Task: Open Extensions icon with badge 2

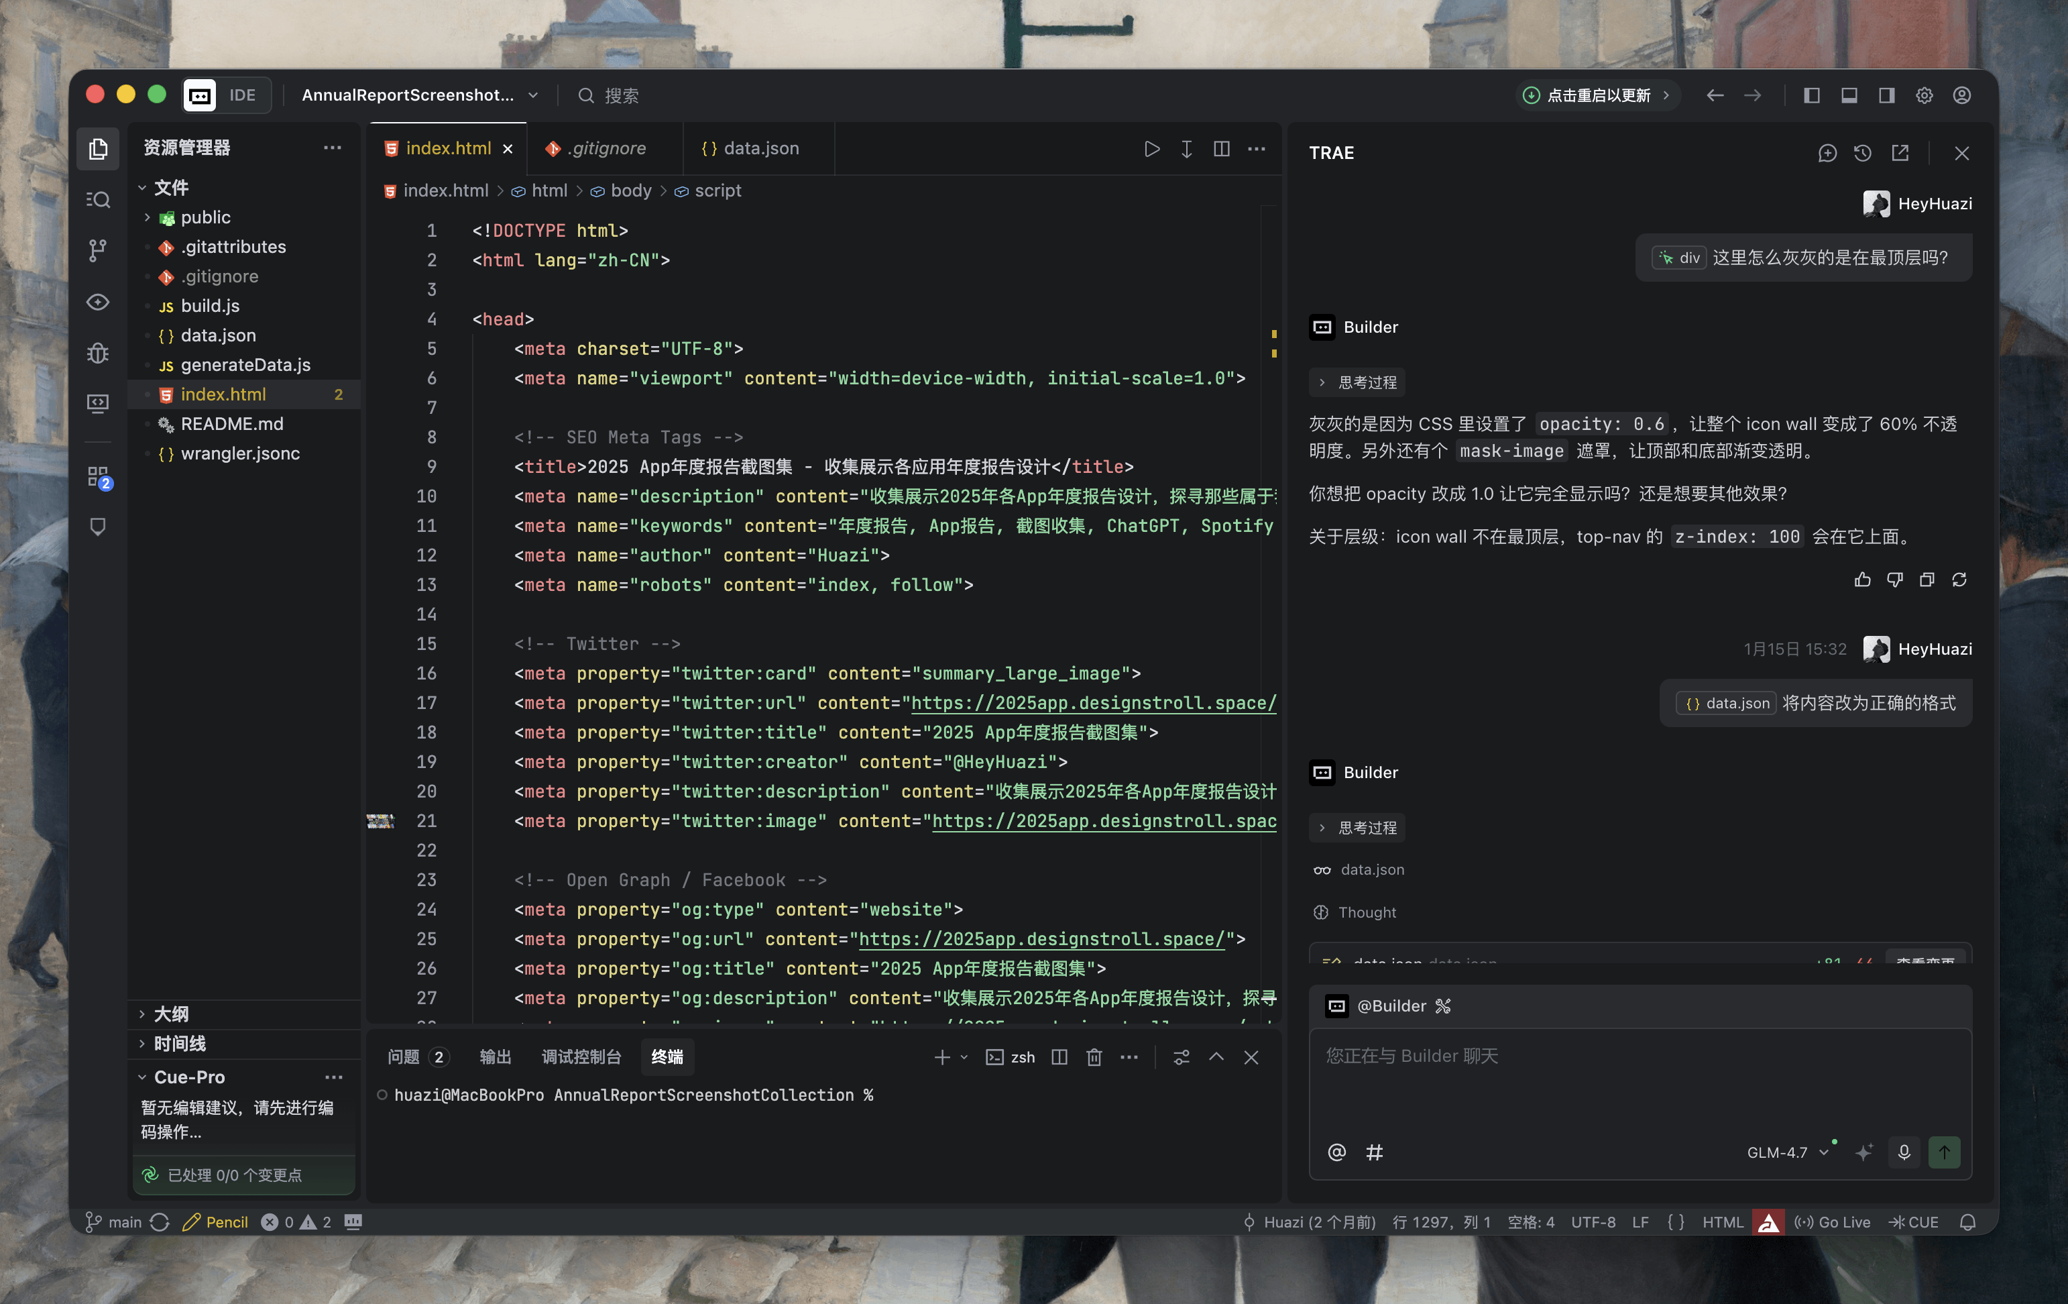Action: [98, 476]
